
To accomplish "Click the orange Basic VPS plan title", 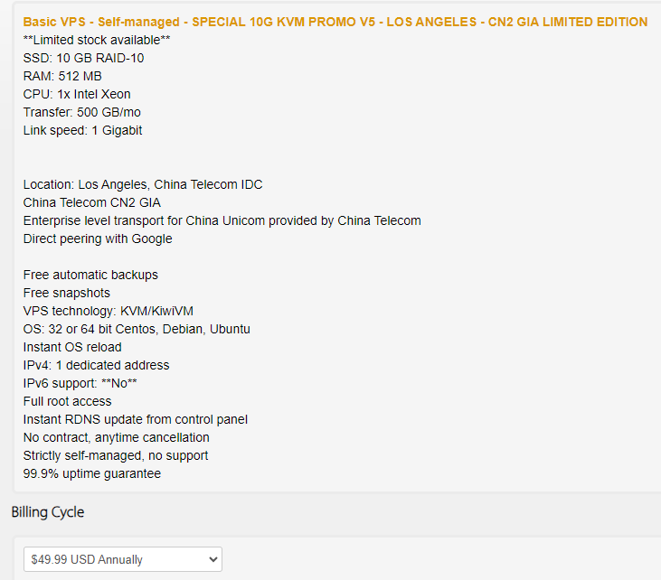I will pos(335,22).
